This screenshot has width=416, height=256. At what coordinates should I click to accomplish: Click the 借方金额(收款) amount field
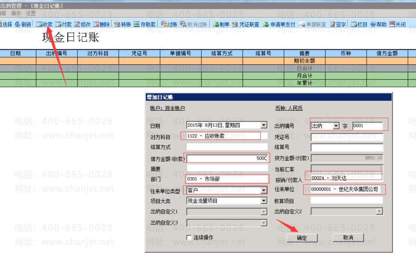[x=227, y=158]
